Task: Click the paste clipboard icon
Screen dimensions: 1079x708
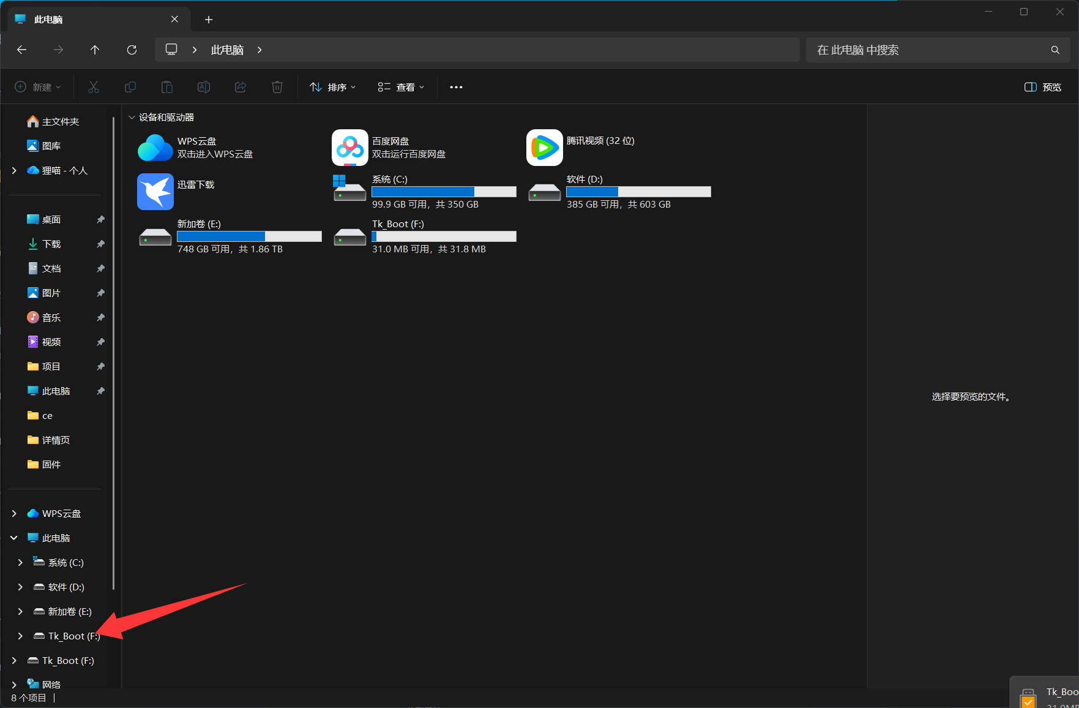Action: tap(167, 87)
